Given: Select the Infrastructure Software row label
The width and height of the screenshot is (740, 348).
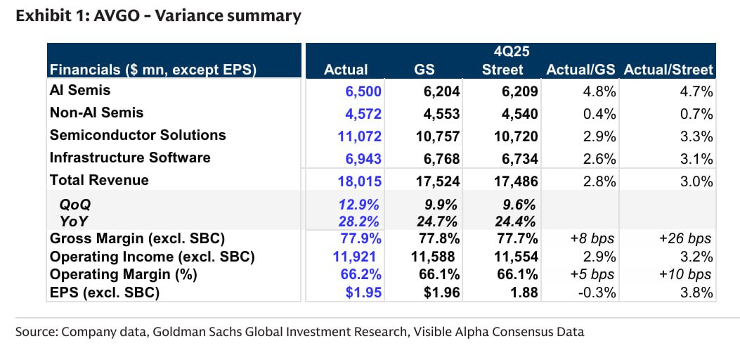Looking at the screenshot, I should click(129, 157).
